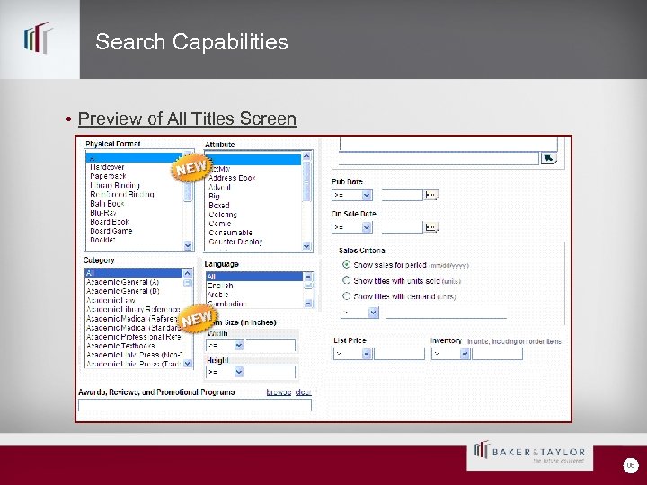Open List Price operator dropdown

pos(367,354)
